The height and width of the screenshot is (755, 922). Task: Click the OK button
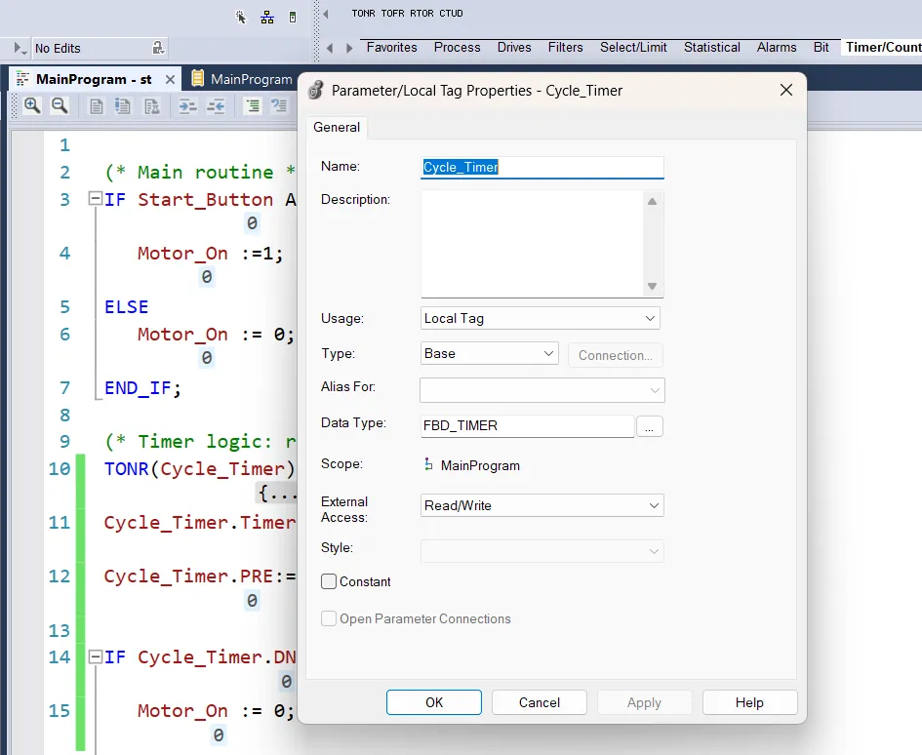tap(434, 702)
